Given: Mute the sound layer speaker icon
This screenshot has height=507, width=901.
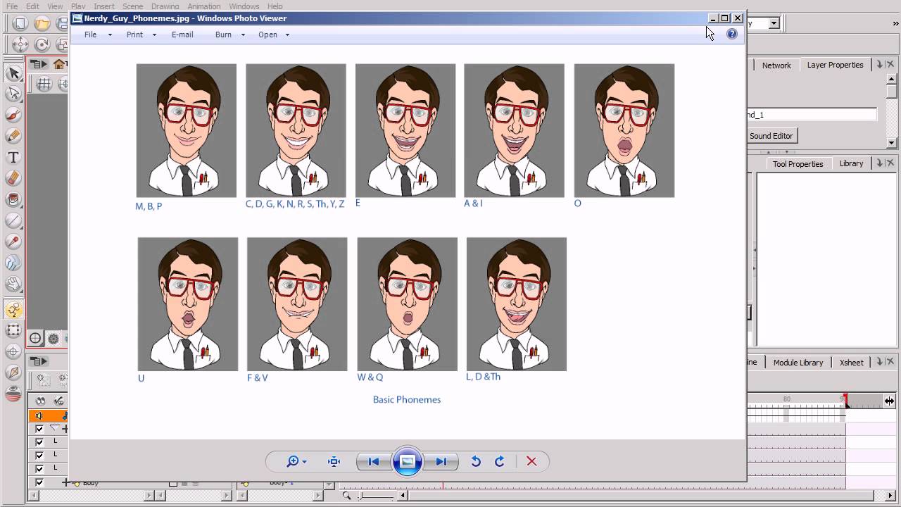Looking at the screenshot, I should (39, 416).
